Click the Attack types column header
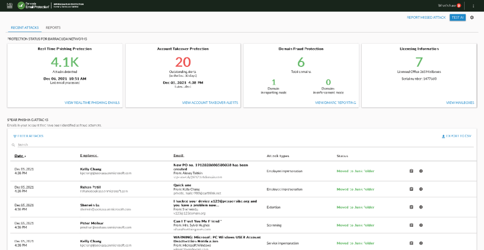The height and width of the screenshot is (250, 484). [x=278, y=156]
